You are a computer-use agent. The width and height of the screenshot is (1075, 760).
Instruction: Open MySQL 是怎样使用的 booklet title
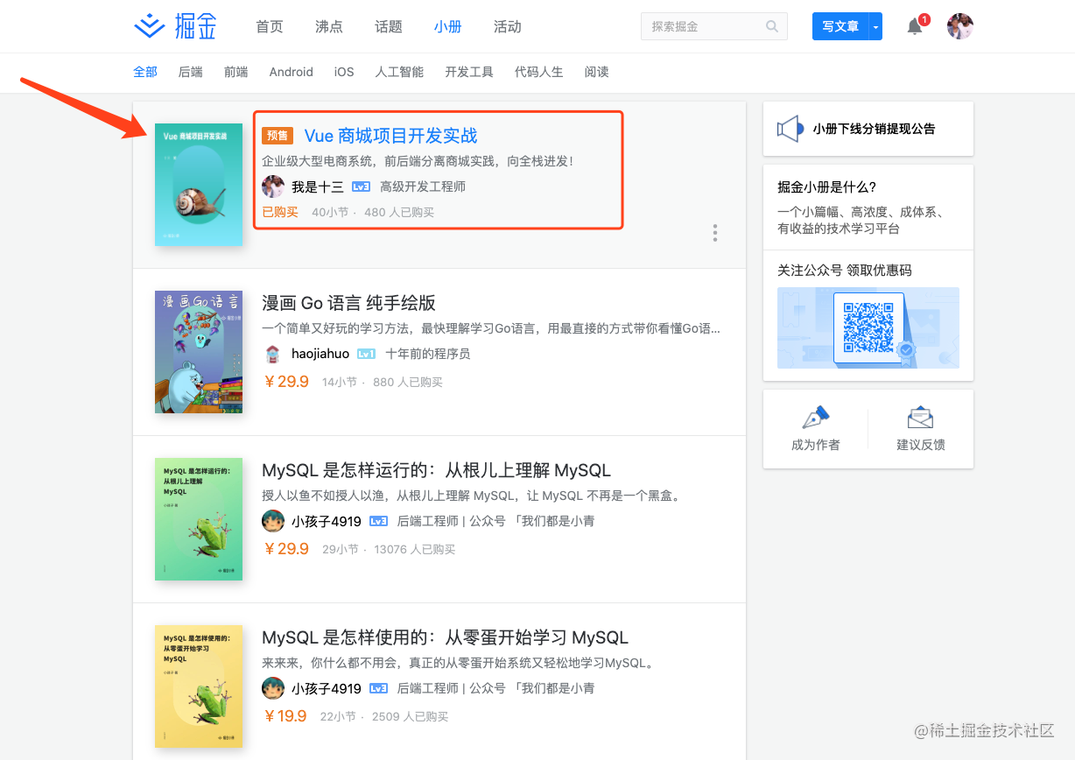tap(445, 637)
